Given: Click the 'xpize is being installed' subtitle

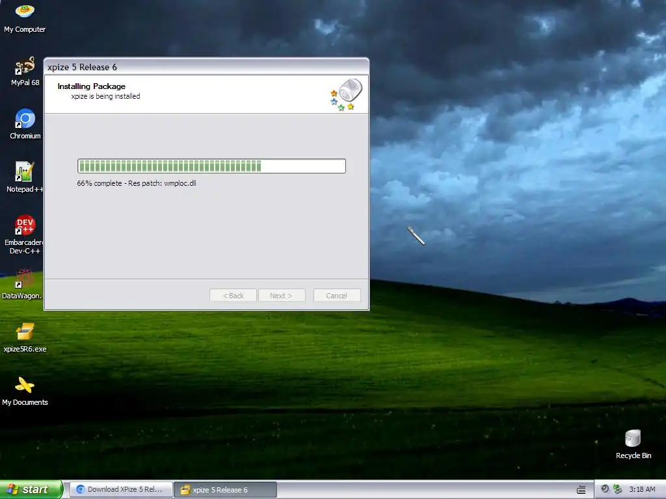Looking at the screenshot, I should 105,96.
